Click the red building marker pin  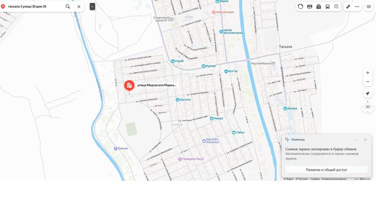click(129, 86)
